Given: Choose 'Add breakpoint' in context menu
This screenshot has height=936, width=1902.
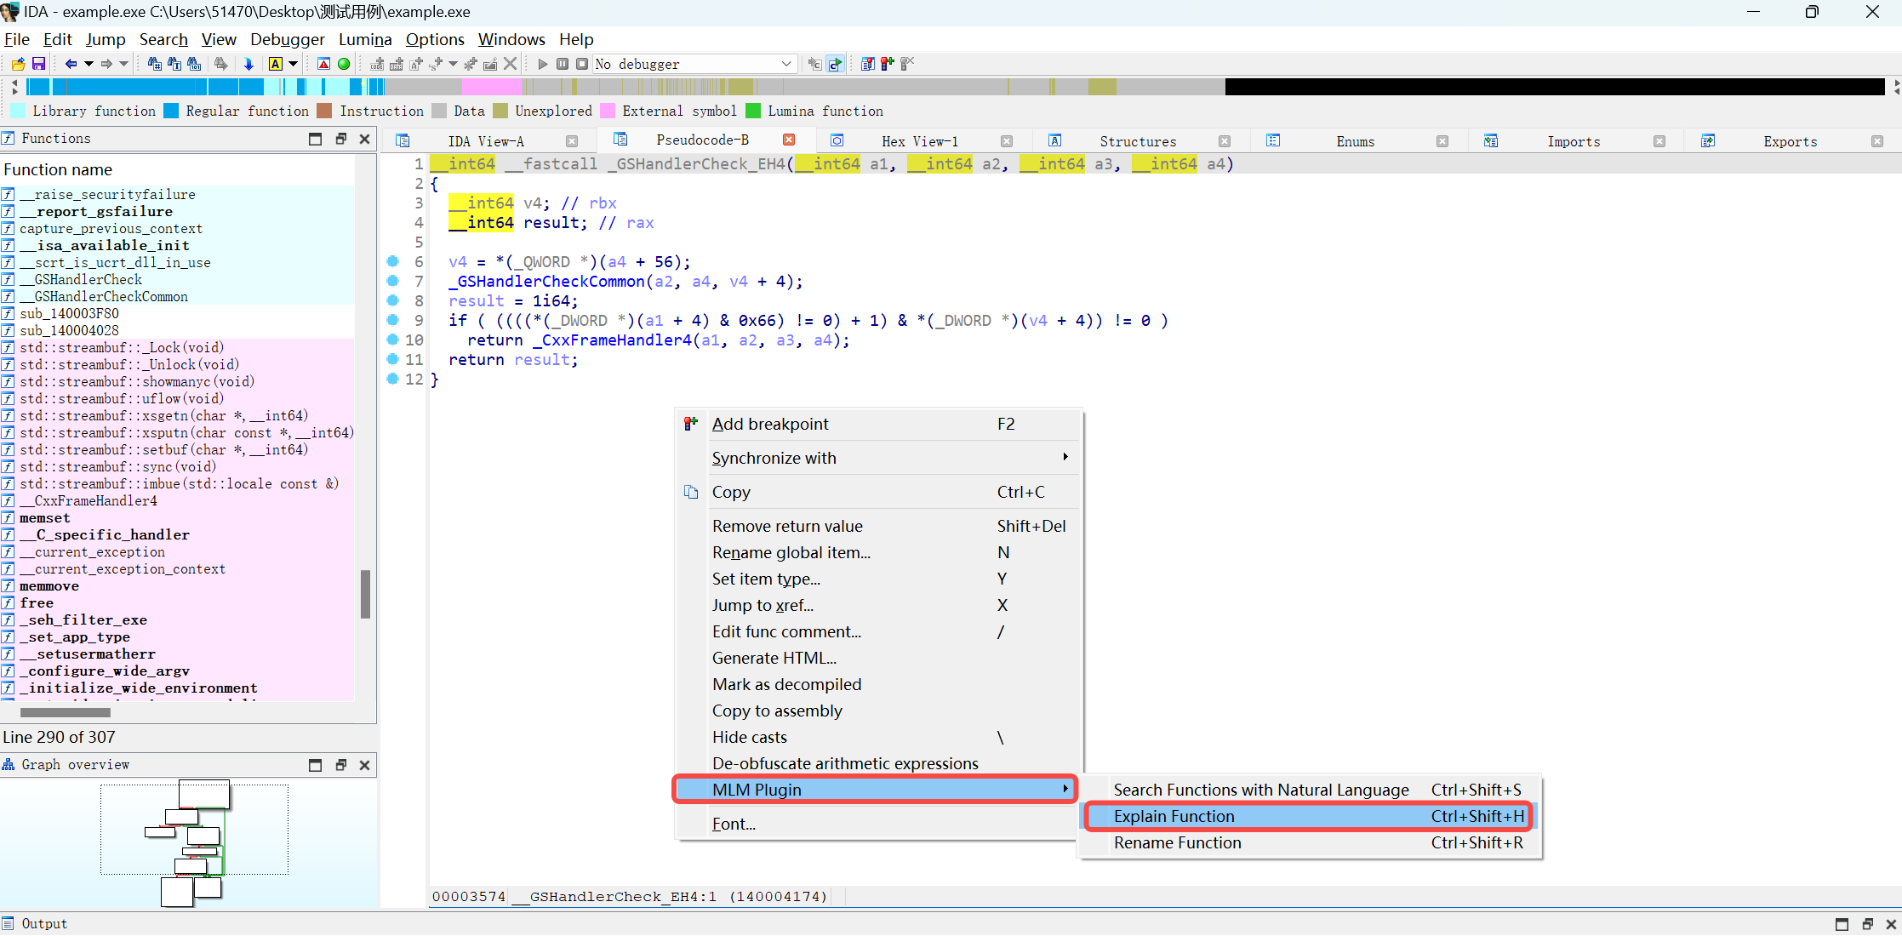Looking at the screenshot, I should (x=878, y=424).
